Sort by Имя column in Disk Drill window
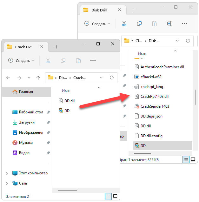Image resolution: width=199 pixels, height=202 pixels. [142, 54]
